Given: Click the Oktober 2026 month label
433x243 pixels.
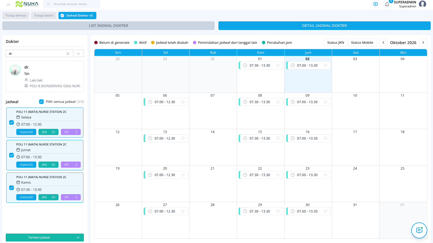Looking at the screenshot, I should (403, 43).
